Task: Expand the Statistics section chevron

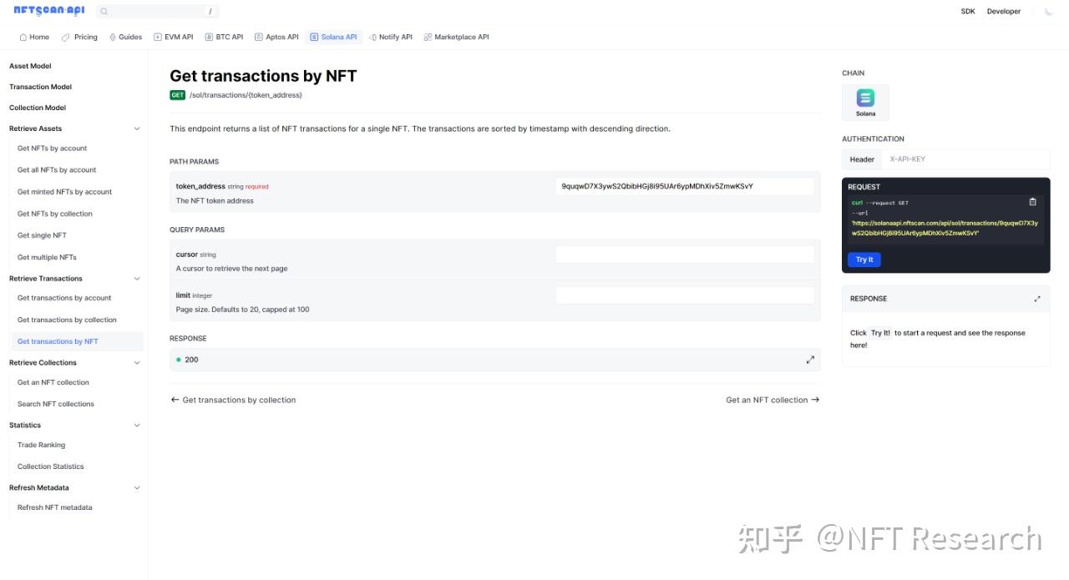Action: (136, 425)
